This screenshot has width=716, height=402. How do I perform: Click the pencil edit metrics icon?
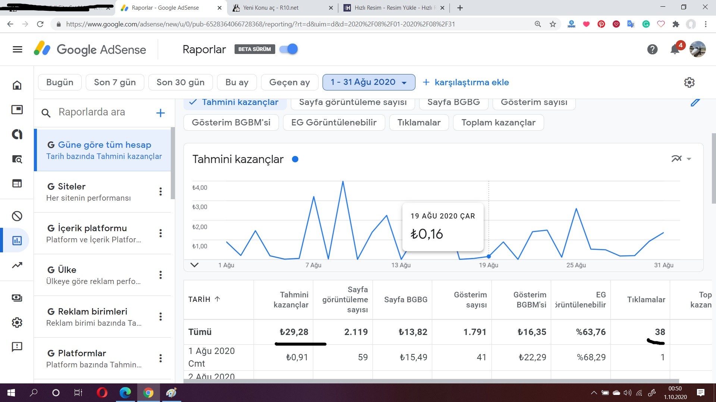pos(695,102)
